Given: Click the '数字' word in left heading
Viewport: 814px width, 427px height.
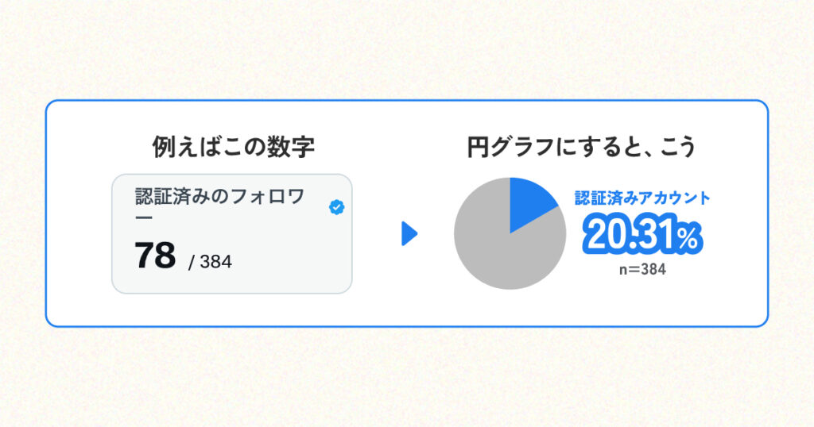Looking at the screenshot, I should tap(291, 147).
